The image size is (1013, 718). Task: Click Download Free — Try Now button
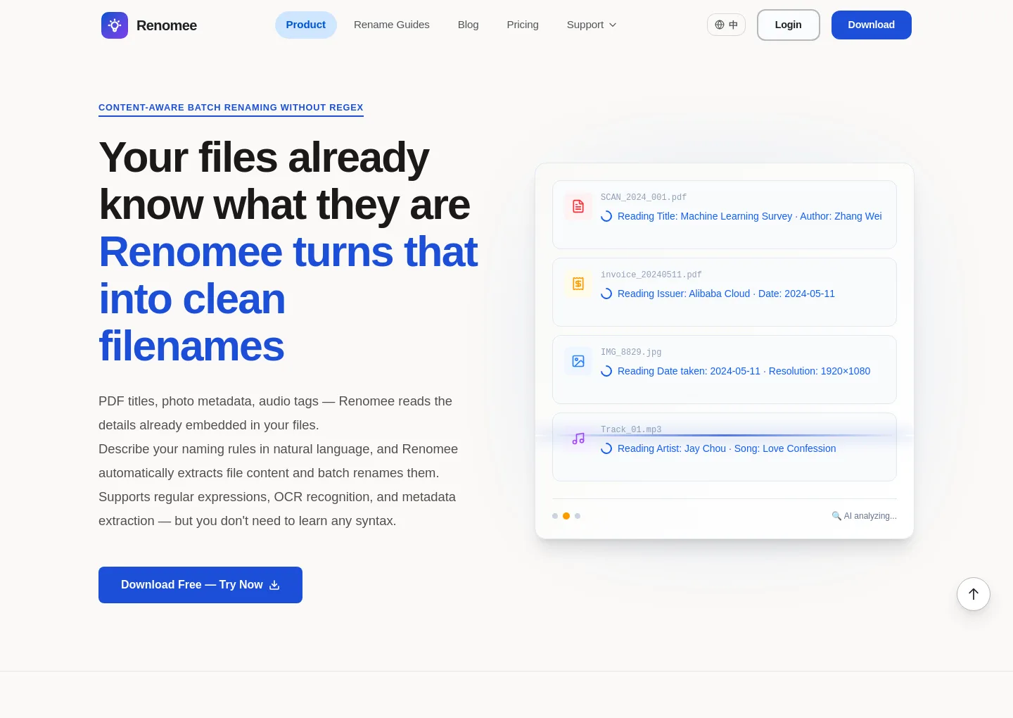[200, 585]
